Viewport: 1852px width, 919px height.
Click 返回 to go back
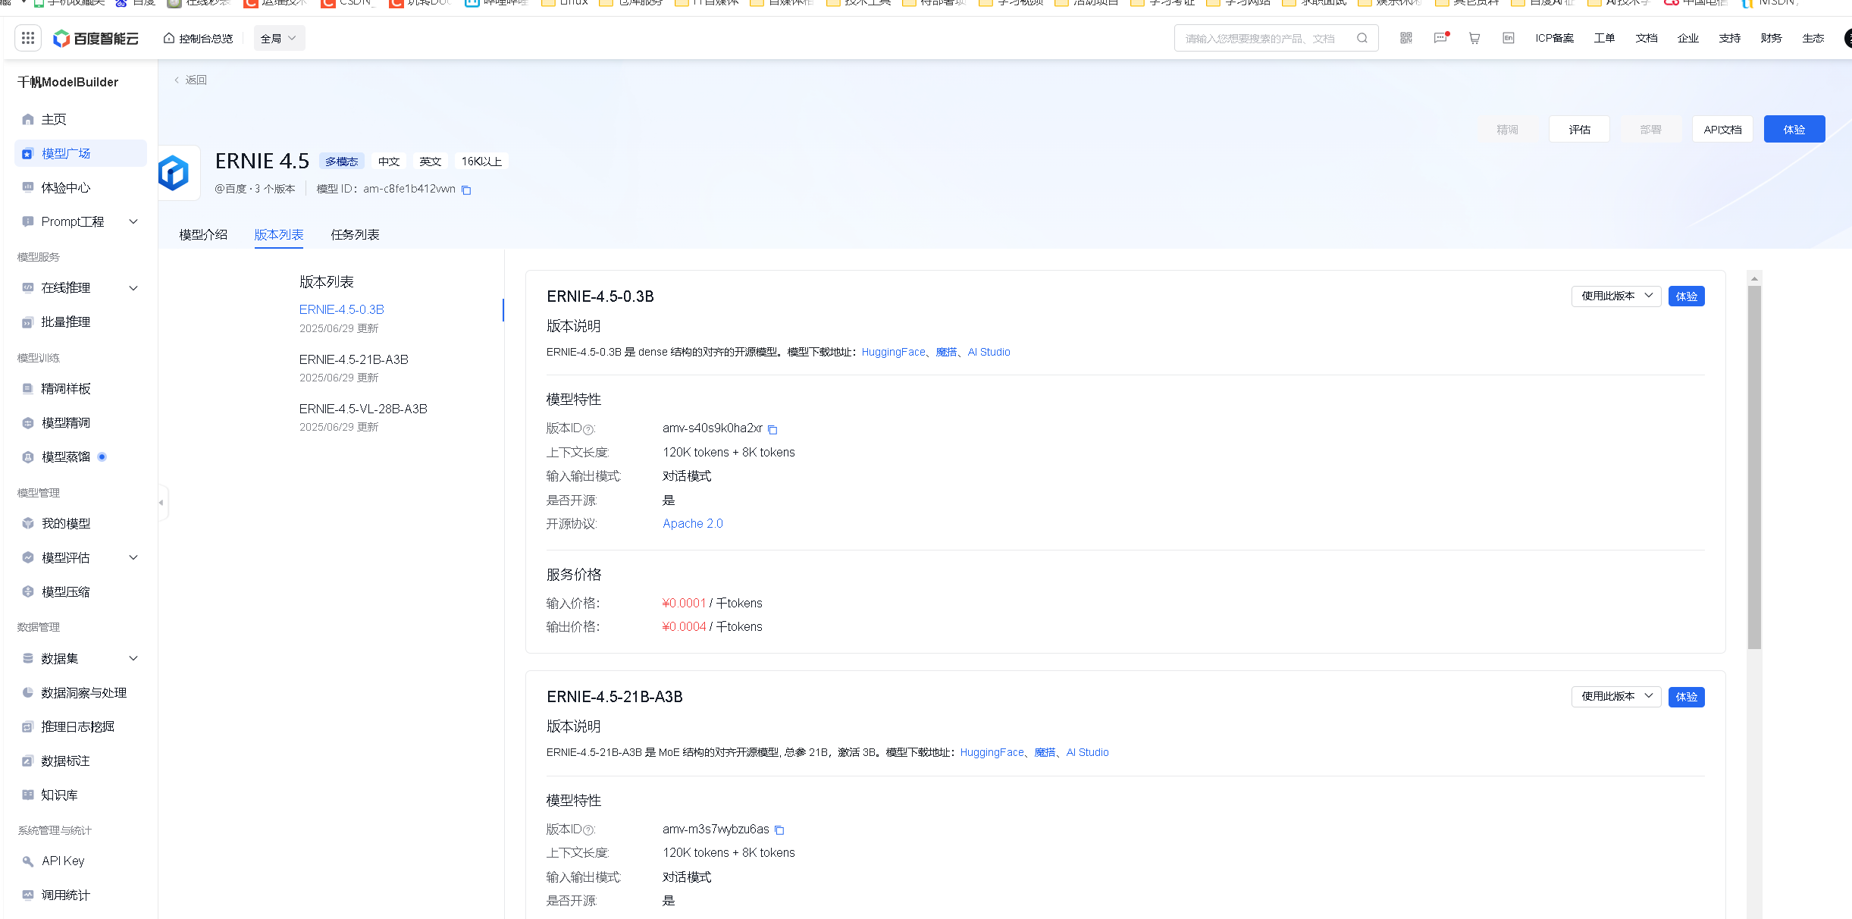click(x=190, y=80)
